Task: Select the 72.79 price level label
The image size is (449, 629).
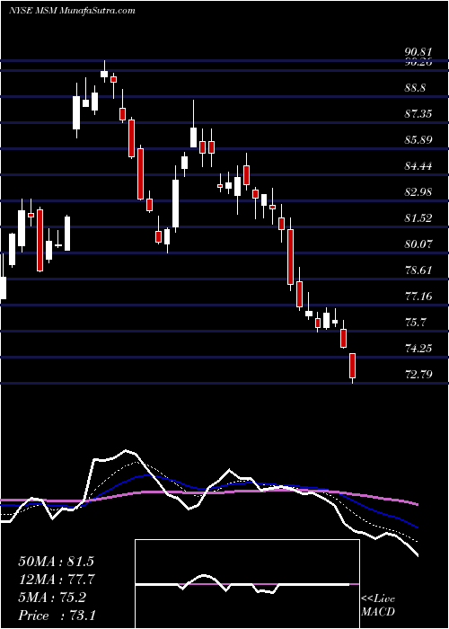Action: 419,375
